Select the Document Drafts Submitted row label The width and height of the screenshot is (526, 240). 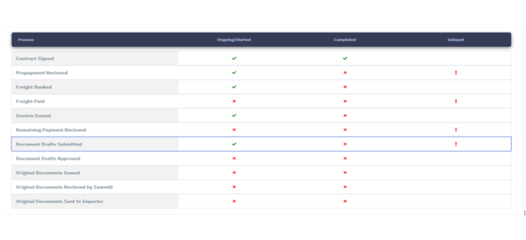[x=49, y=144]
